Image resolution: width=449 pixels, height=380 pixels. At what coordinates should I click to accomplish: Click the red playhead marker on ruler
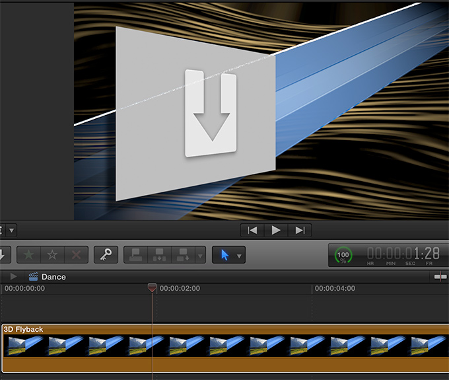coord(152,288)
